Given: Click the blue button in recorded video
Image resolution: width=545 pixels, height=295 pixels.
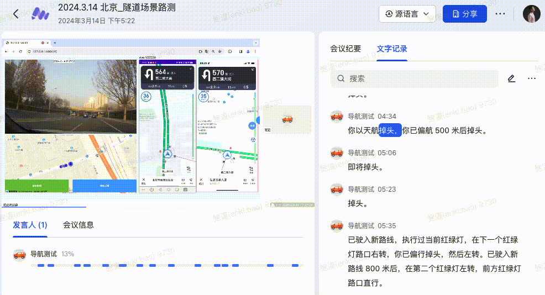Looking at the screenshot, I should [104, 186].
